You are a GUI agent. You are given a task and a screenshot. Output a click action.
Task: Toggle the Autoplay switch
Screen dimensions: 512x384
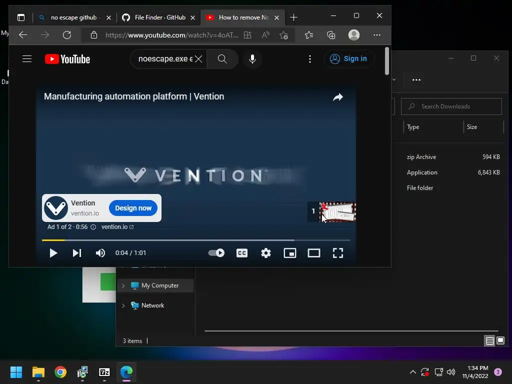[x=216, y=253]
